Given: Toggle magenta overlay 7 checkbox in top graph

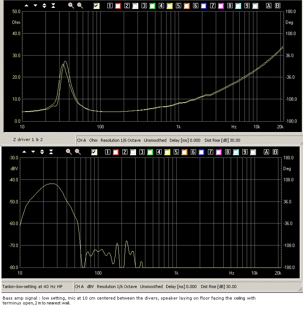Looking at the screenshot, I should click(221, 6).
